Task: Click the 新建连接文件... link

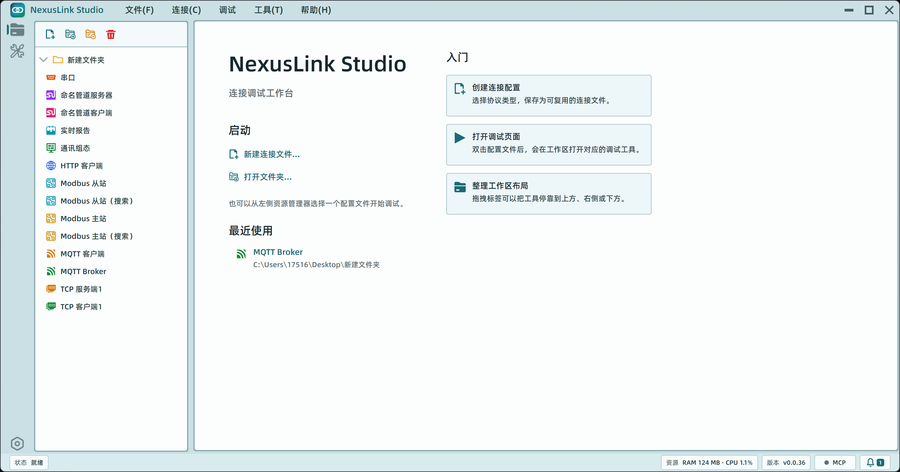Action: pyautogui.click(x=265, y=154)
